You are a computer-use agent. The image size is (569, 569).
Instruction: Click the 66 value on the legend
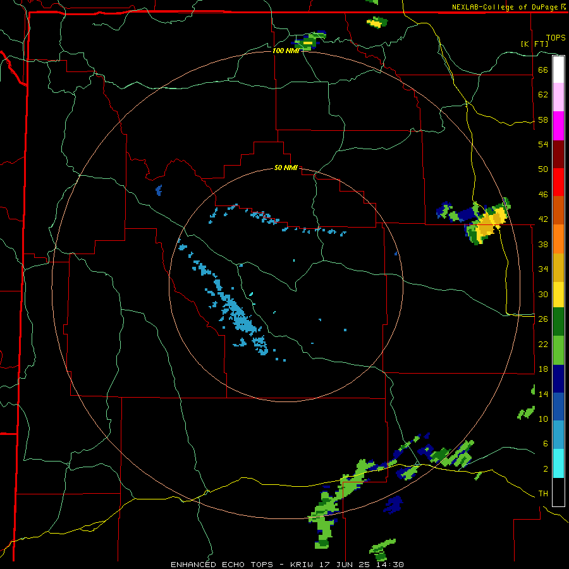pyautogui.click(x=543, y=70)
